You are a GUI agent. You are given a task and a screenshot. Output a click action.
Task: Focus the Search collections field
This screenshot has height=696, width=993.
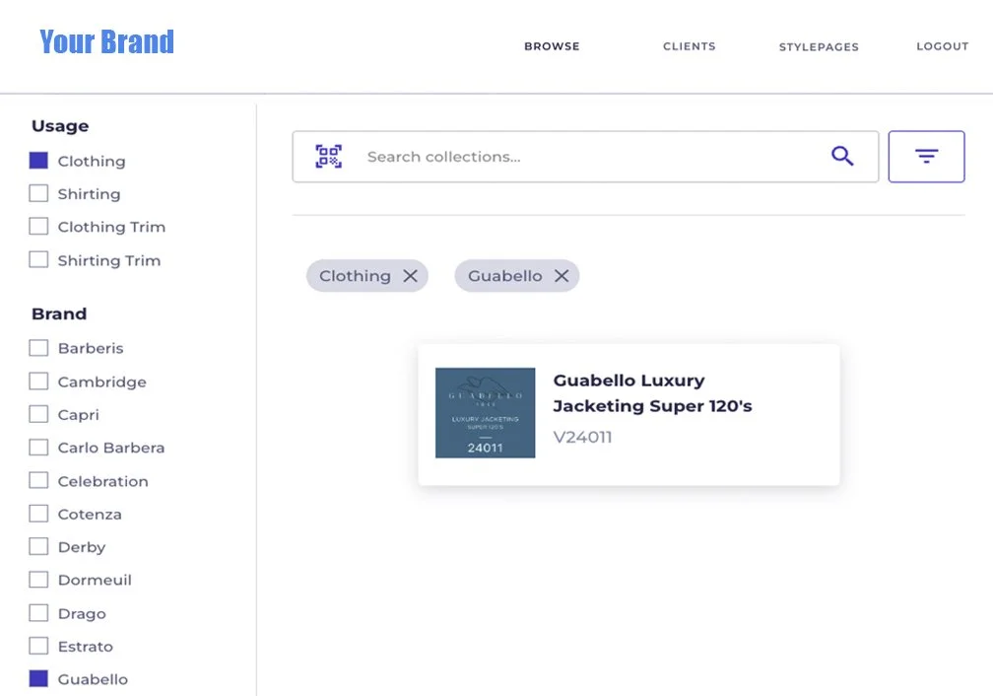[x=586, y=157]
